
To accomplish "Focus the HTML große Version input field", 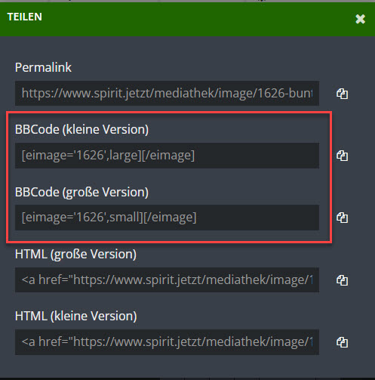I will tap(167, 280).
